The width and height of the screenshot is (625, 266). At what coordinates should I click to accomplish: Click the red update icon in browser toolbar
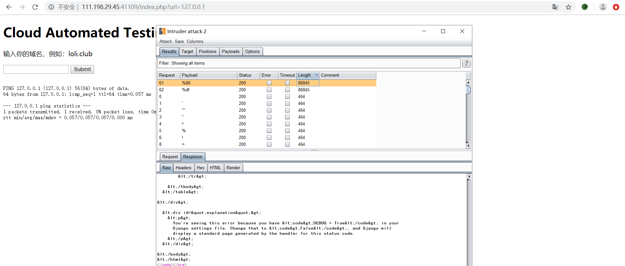coord(616,7)
